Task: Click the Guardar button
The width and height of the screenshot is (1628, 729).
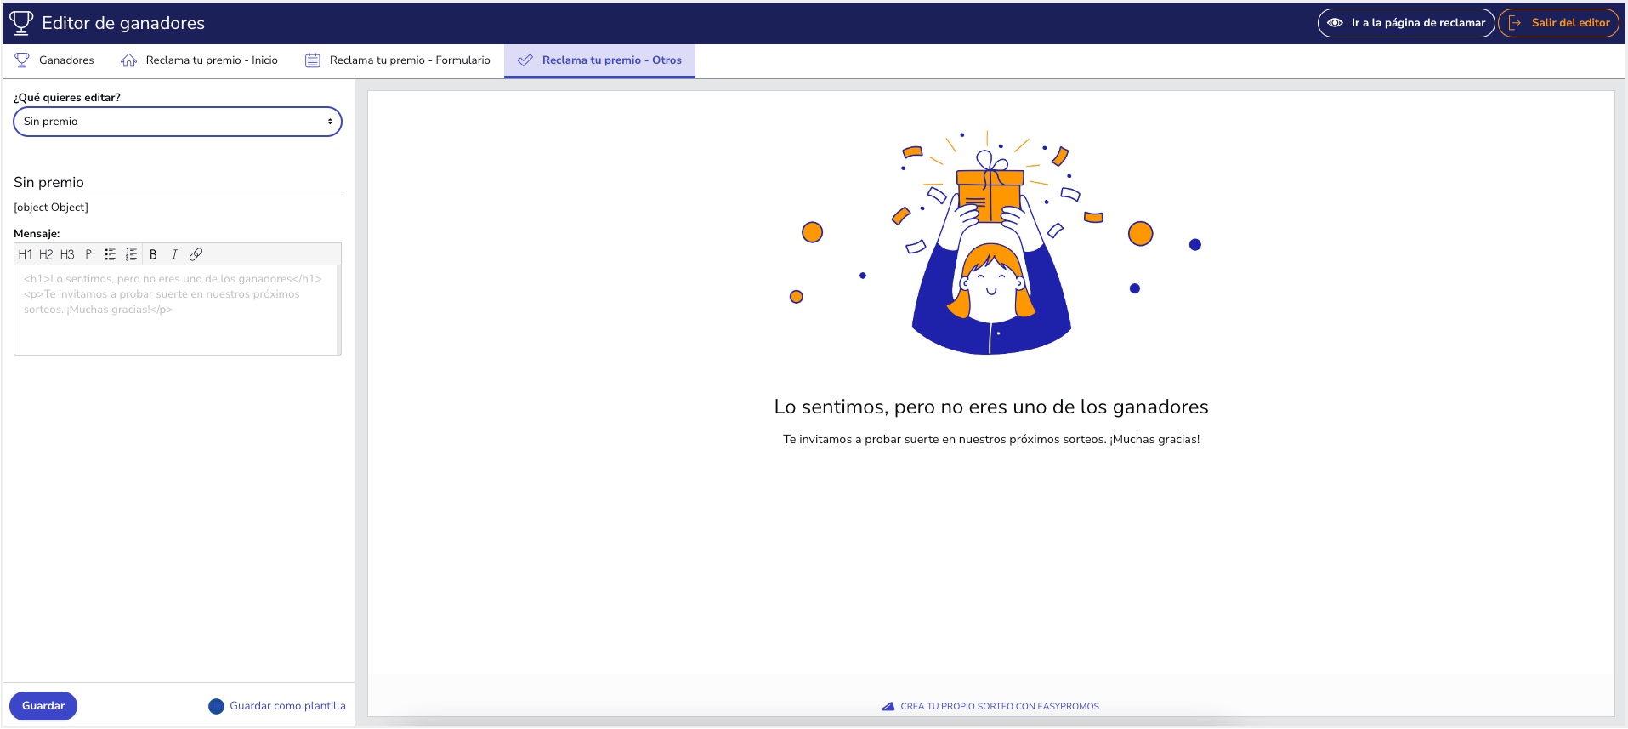Action: pos(43,706)
